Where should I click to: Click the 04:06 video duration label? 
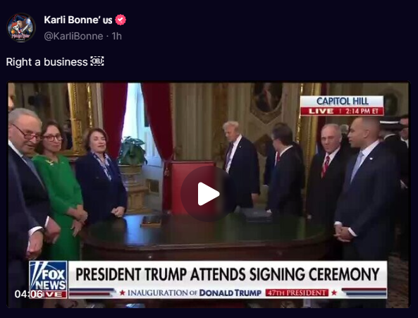[x=28, y=294]
